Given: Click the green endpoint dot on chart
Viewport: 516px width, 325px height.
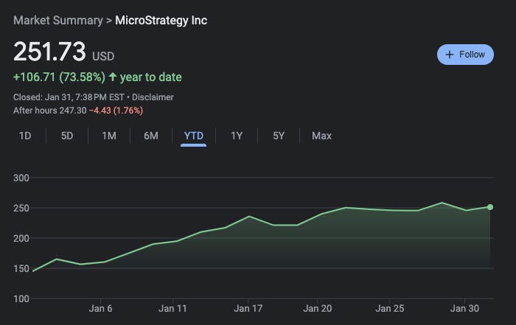Looking at the screenshot, I should 490,207.
